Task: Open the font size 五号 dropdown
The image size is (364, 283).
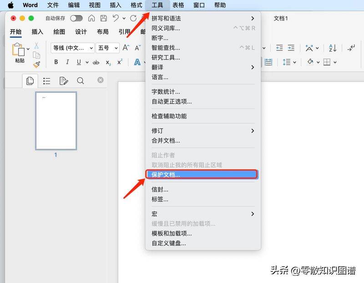Action: [108, 48]
